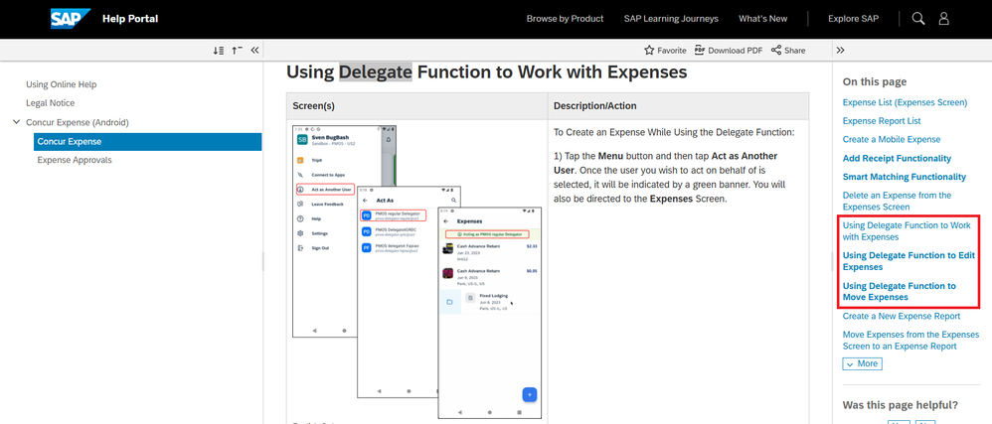Click the collapse-all tree icon
The image size is (992, 424).
click(238, 51)
